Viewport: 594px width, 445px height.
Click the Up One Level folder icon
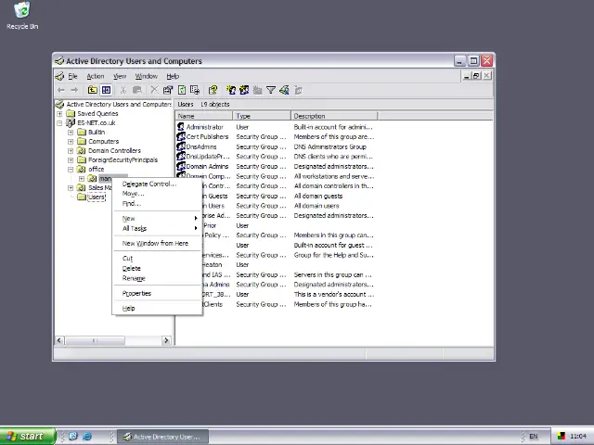coord(93,90)
